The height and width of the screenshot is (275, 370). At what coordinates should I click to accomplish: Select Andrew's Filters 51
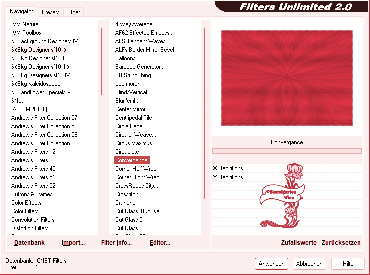tap(33, 177)
